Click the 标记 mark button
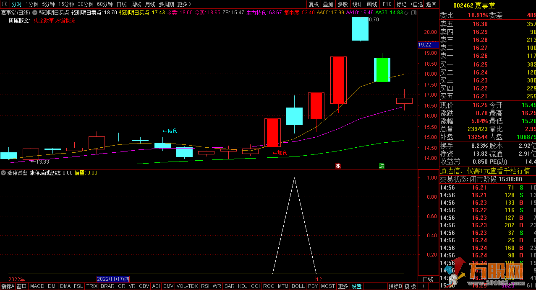 [x=402, y=4]
